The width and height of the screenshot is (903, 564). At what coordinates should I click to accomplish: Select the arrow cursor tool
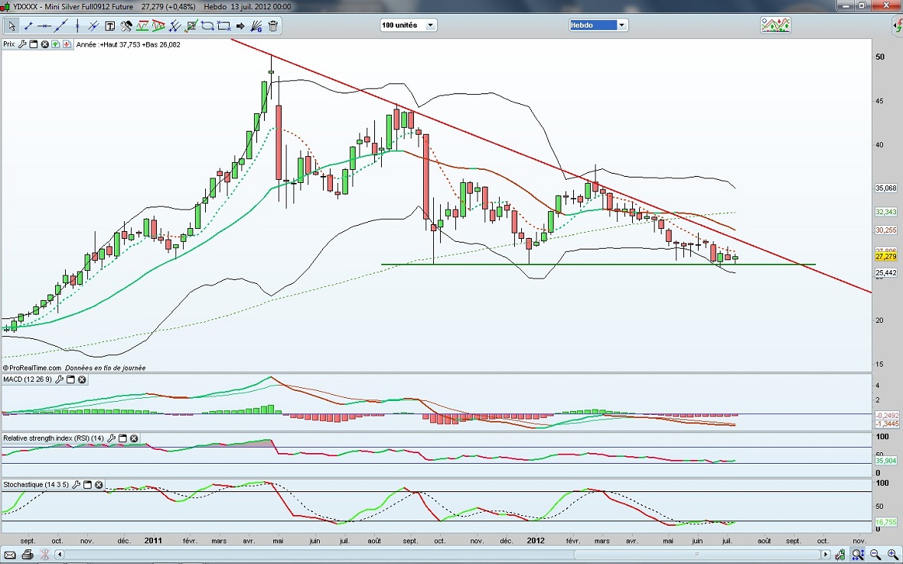pyautogui.click(x=12, y=25)
